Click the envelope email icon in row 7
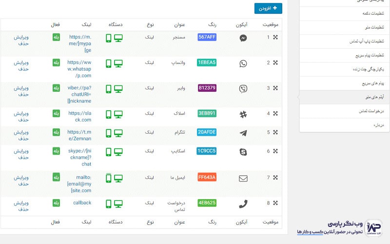390x244 pixels. click(243, 178)
